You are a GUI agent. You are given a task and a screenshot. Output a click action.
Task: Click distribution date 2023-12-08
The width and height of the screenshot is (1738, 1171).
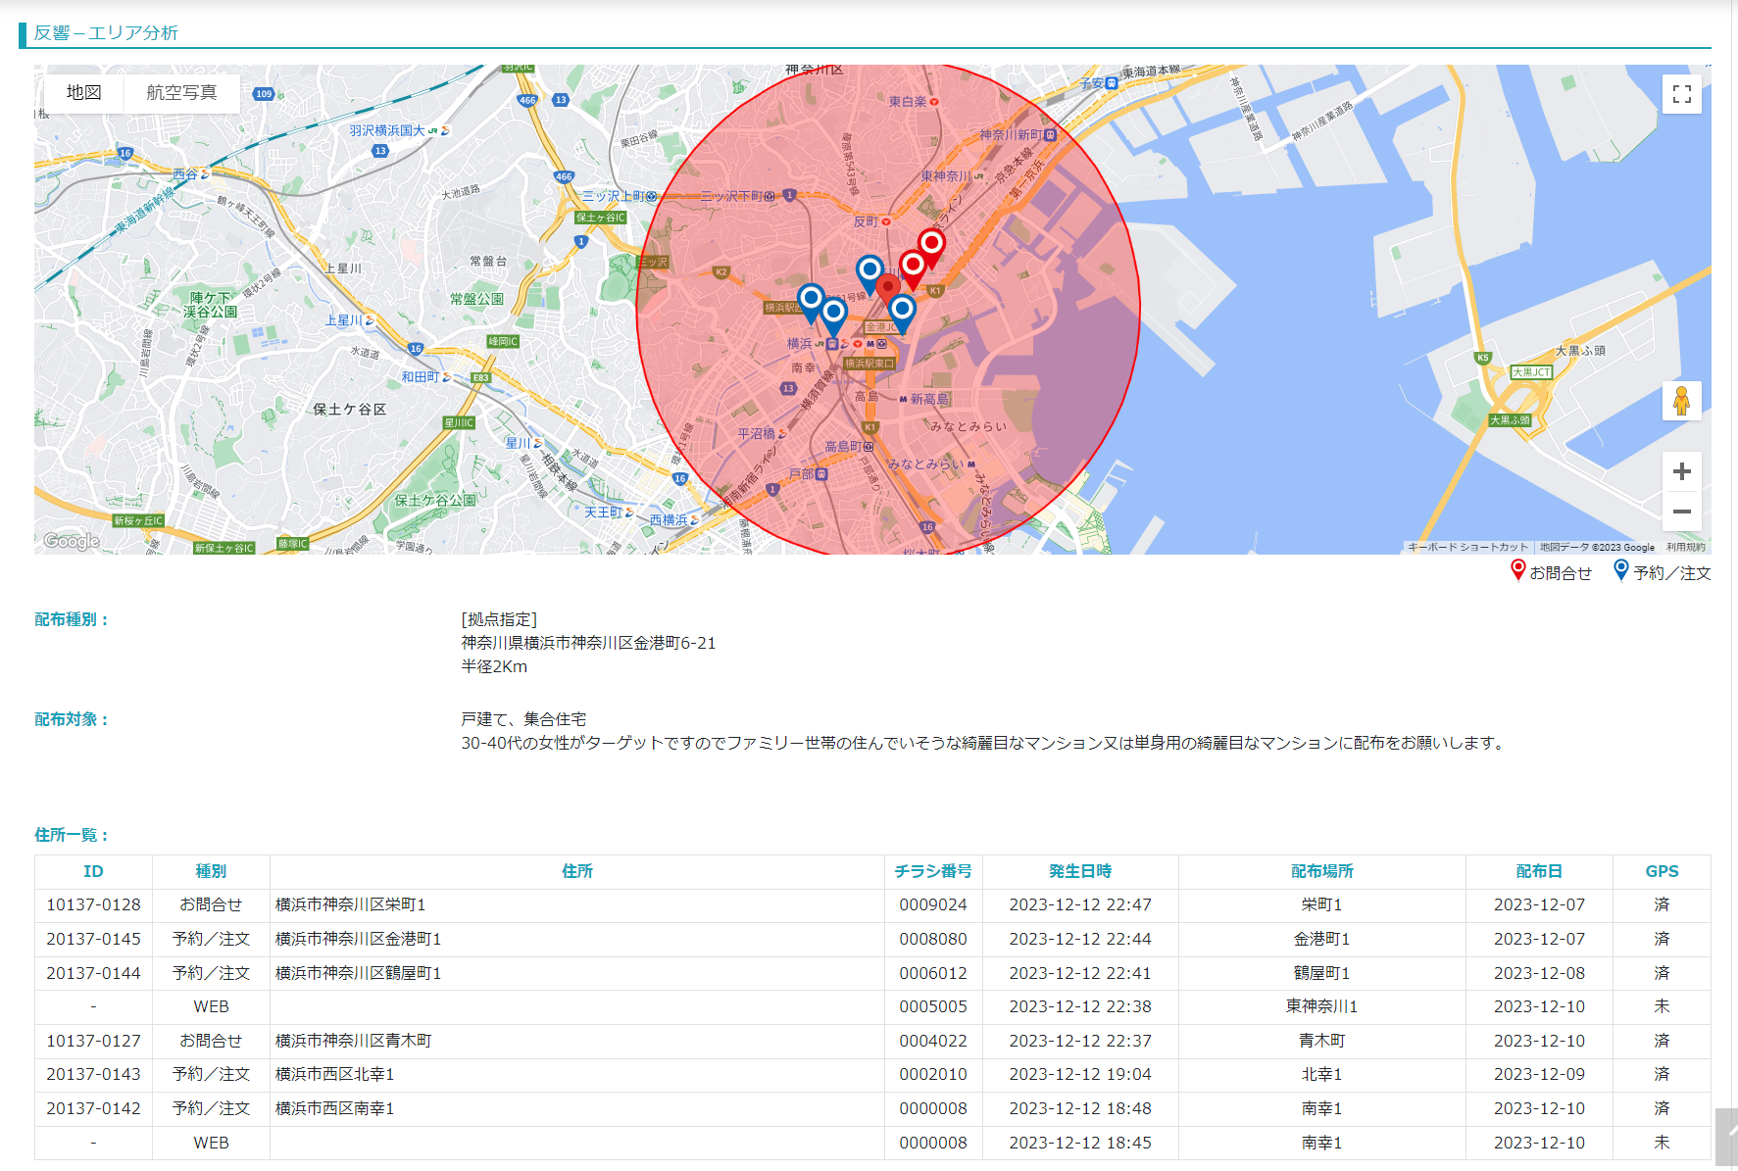click(1539, 974)
